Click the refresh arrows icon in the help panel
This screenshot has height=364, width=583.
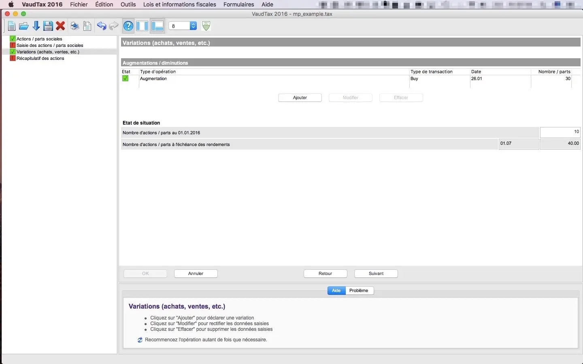click(x=140, y=340)
